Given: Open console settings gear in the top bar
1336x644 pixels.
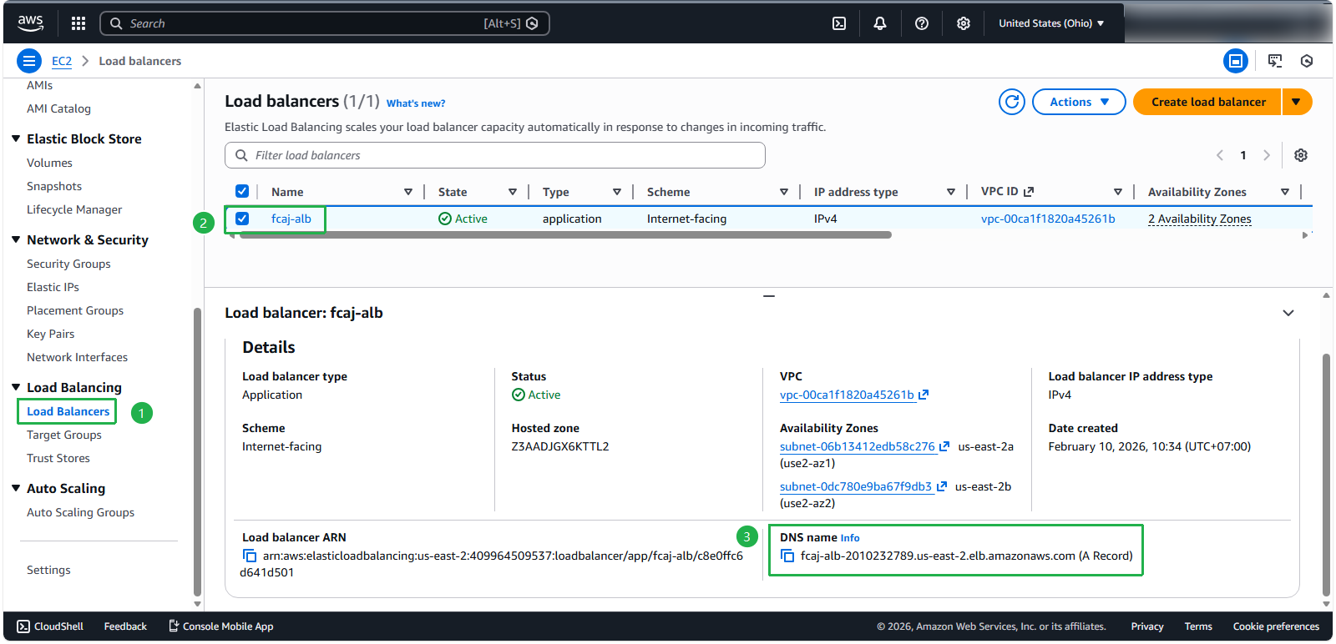Looking at the screenshot, I should coord(964,23).
